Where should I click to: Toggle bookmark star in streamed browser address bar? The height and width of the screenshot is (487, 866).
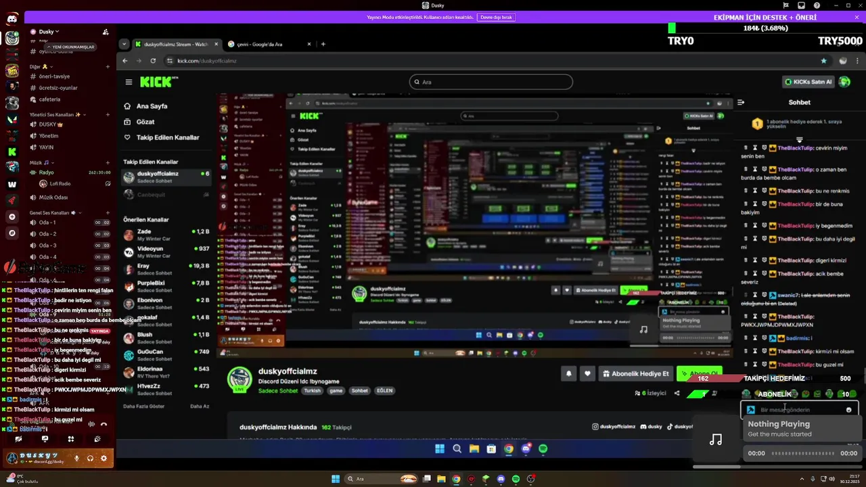(823, 61)
